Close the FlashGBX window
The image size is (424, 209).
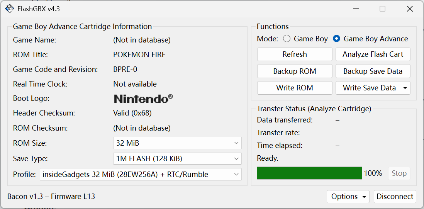coord(410,8)
